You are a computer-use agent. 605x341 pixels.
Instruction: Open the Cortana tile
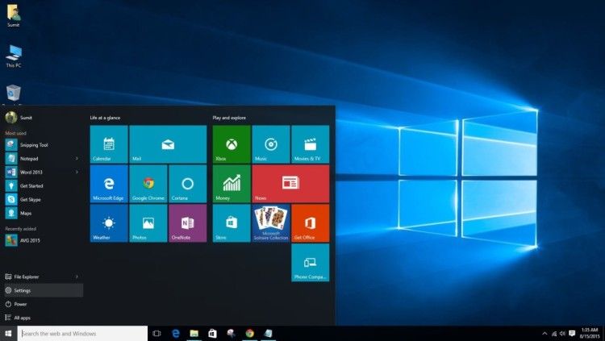187,184
